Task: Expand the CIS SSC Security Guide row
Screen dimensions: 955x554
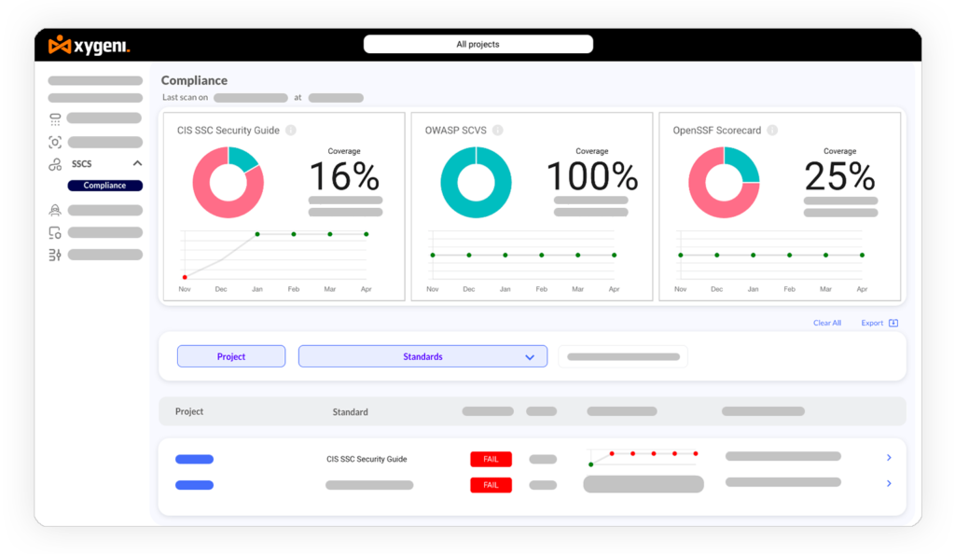Action: point(889,457)
